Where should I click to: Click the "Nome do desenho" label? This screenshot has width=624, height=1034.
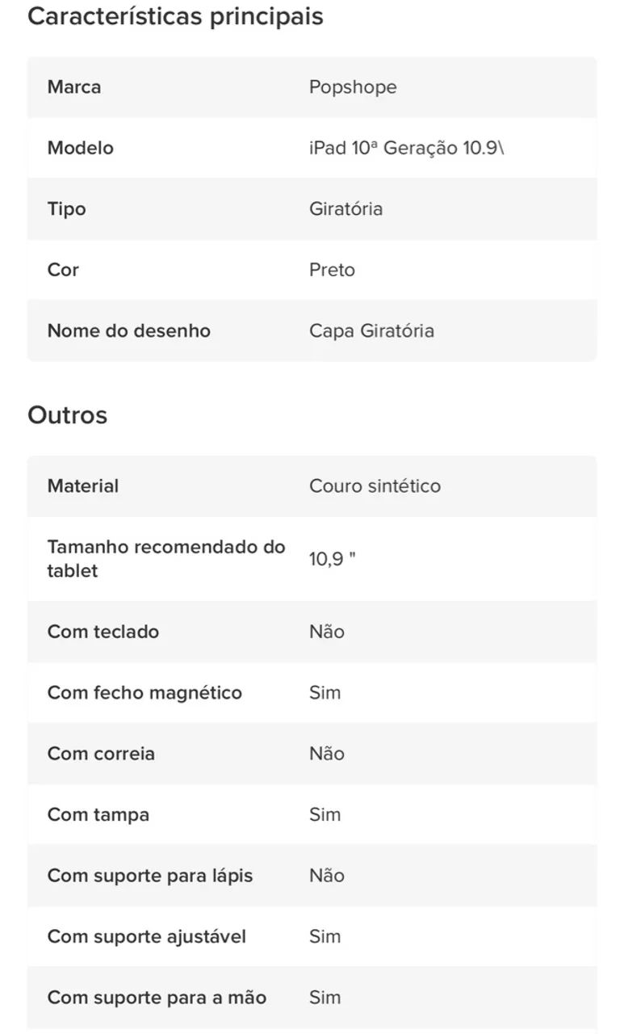(129, 330)
